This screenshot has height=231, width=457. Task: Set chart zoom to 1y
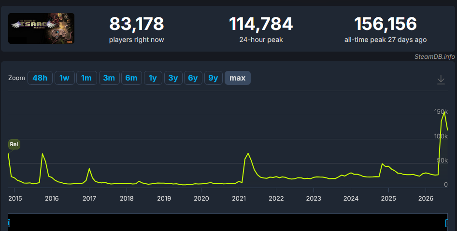tap(153, 78)
